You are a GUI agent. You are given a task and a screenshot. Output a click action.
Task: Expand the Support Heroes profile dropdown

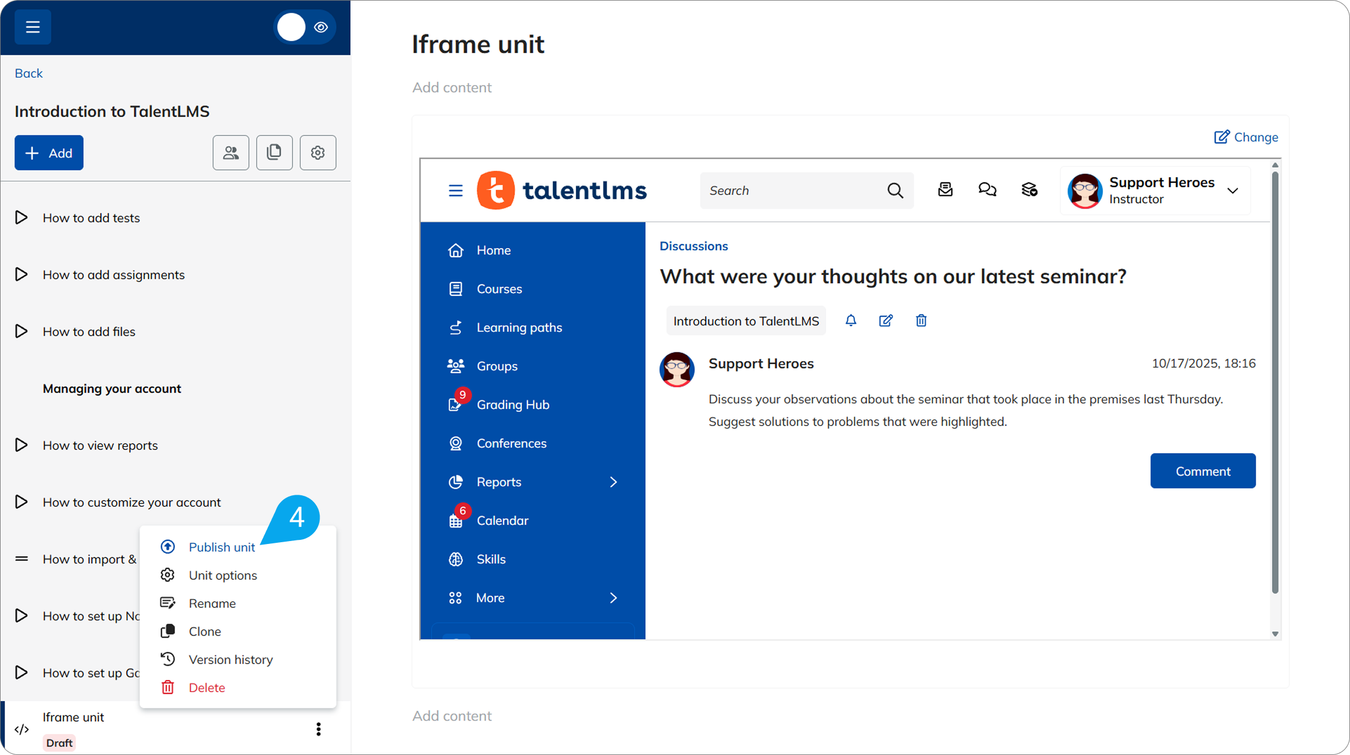tap(1232, 191)
